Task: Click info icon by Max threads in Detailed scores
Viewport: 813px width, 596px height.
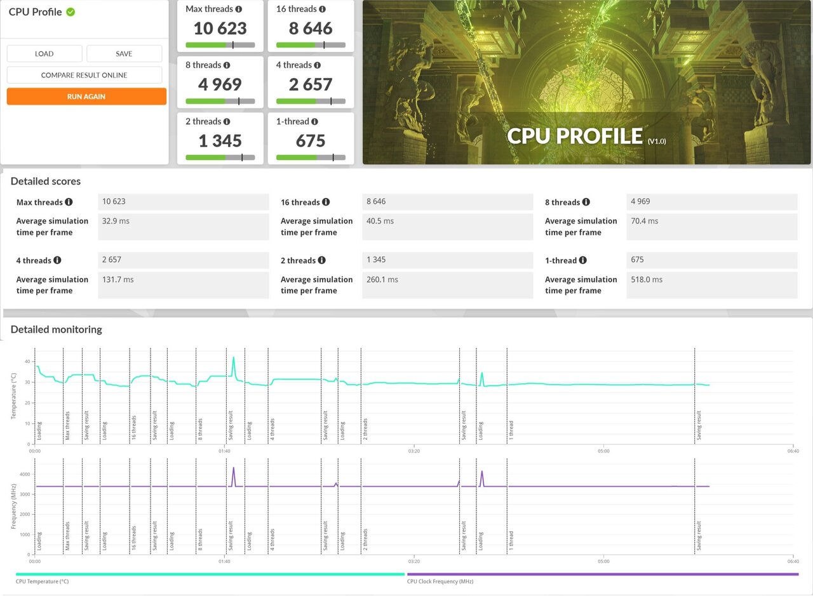Action: (x=69, y=202)
